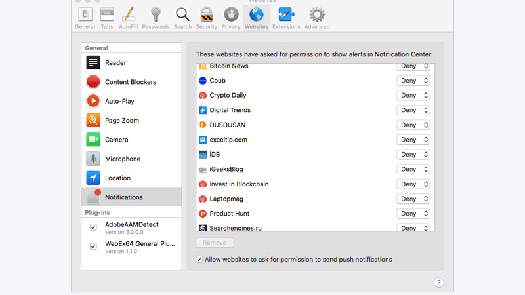Toggle the AdobeAAMDetect plug-in checkbox

tap(93, 227)
